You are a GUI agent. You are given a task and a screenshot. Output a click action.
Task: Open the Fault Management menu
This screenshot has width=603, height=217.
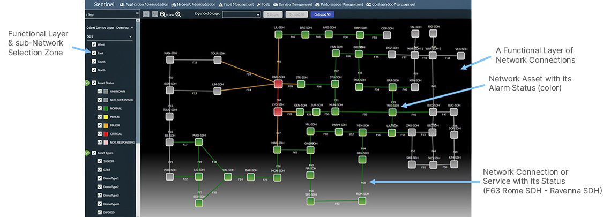[x=236, y=5]
